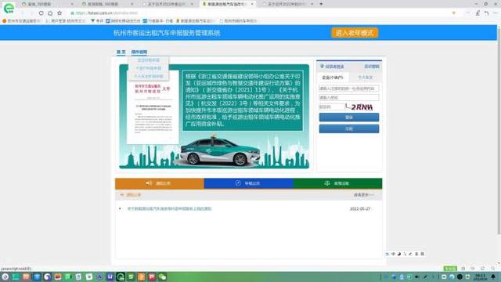Click the green status bar button
The width and height of the screenshot is (501, 282).
[x=450, y=269]
